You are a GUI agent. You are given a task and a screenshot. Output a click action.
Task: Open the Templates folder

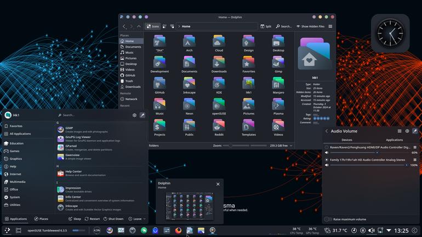(x=249, y=128)
